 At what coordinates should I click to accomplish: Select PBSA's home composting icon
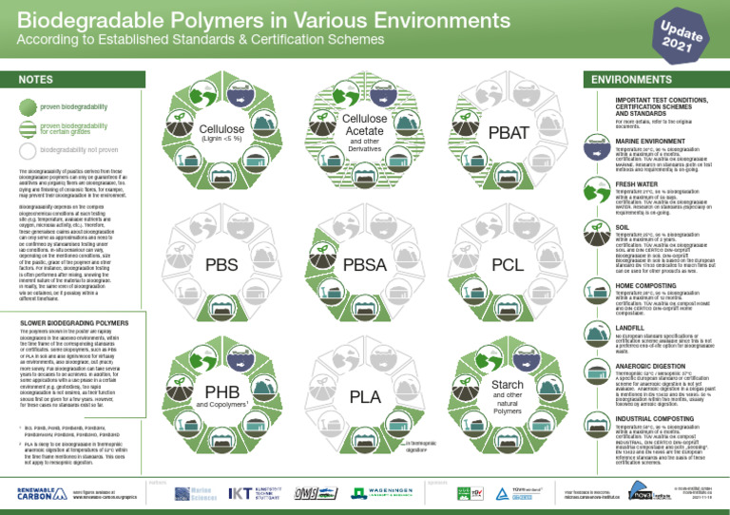tap(331, 291)
